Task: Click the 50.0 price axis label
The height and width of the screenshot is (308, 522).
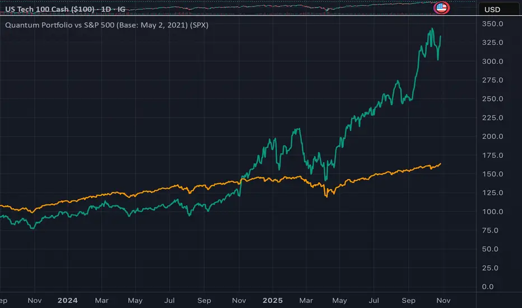Action: tap(490, 249)
